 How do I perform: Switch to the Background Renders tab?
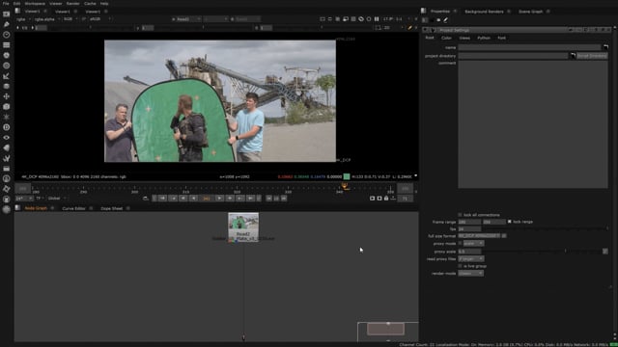point(484,12)
